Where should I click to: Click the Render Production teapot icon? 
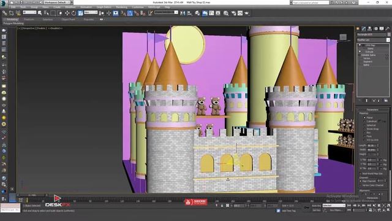(x=247, y=13)
